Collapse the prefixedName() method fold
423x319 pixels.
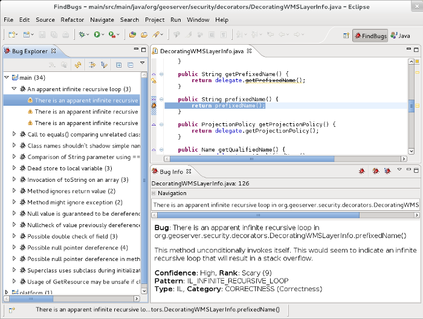click(161, 99)
